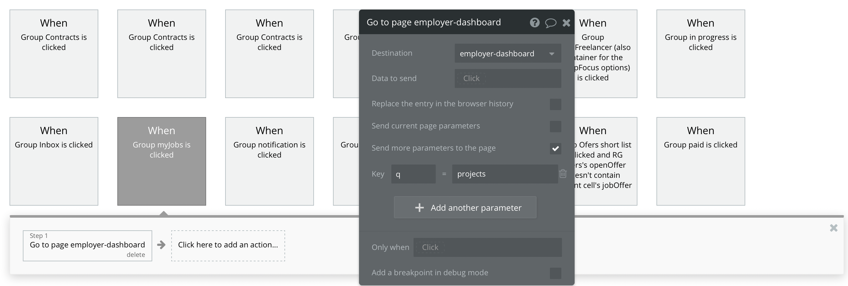The image size is (848, 286).
Task: Click the Data to send expression field
Action: click(508, 78)
